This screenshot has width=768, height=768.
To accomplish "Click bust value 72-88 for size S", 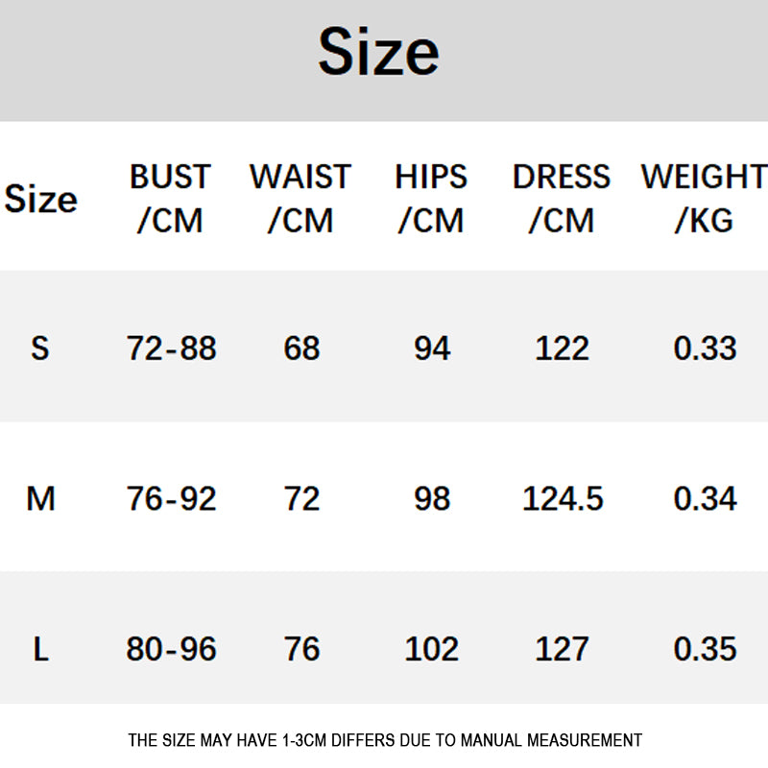I will (x=172, y=348).
